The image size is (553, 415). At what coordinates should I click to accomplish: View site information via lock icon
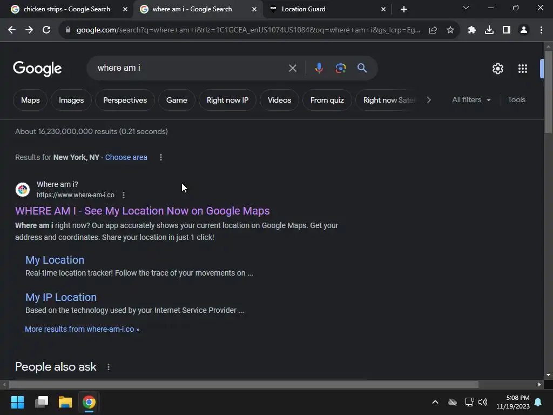point(68,30)
